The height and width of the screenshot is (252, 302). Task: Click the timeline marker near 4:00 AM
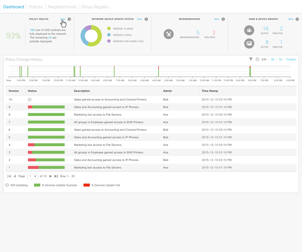click(x=159, y=72)
